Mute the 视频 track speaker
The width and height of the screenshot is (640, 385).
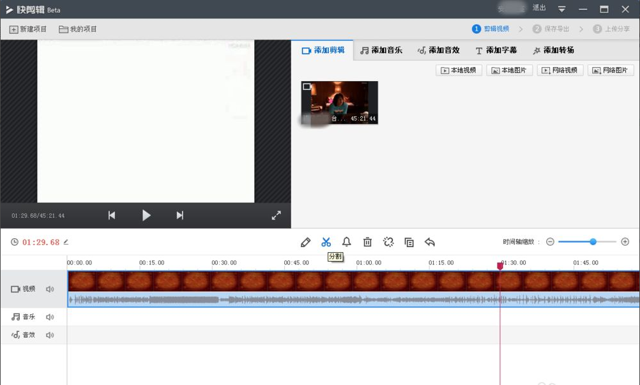[x=50, y=289]
